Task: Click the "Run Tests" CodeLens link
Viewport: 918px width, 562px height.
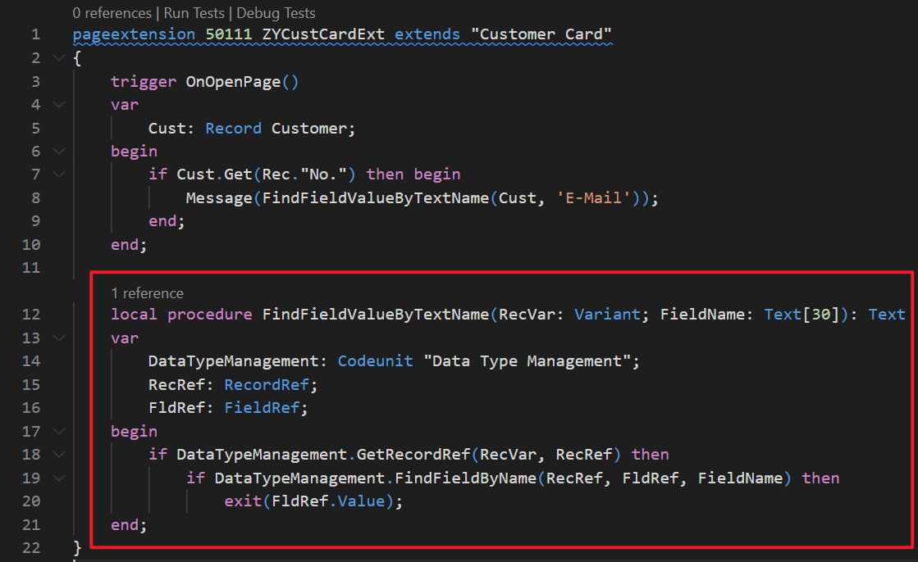Action: tap(194, 12)
